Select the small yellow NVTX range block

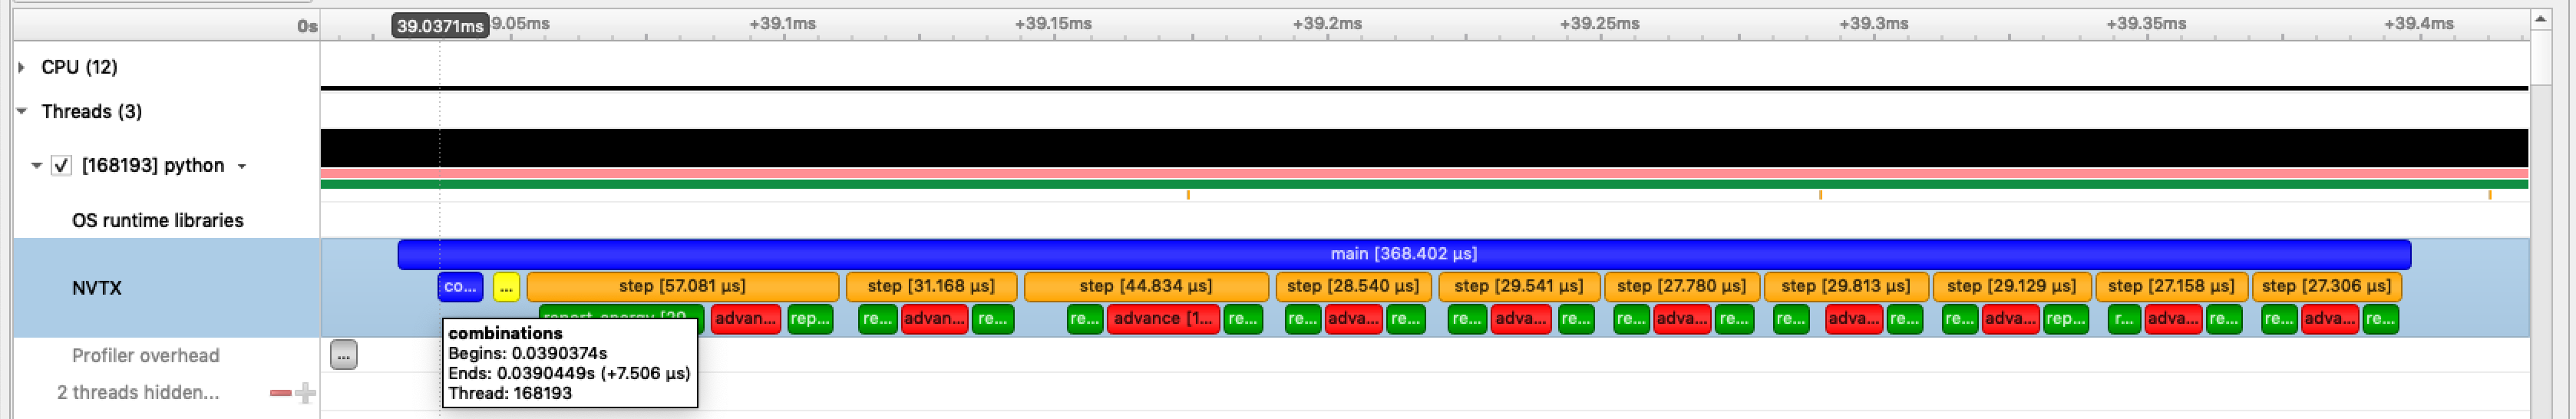(506, 287)
